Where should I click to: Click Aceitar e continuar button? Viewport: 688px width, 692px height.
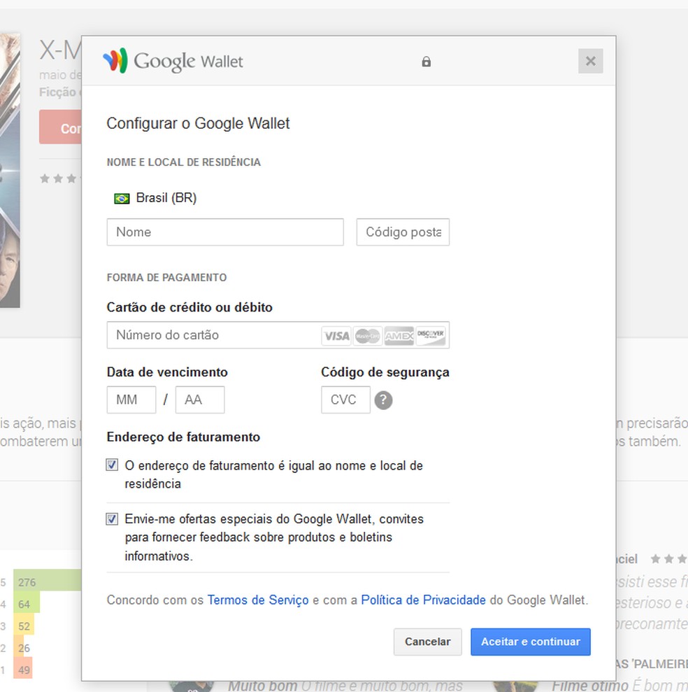531,642
